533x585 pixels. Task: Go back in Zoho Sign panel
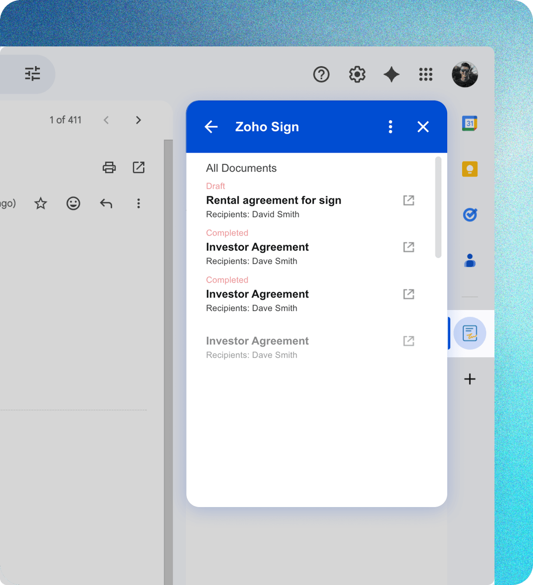pos(211,127)
